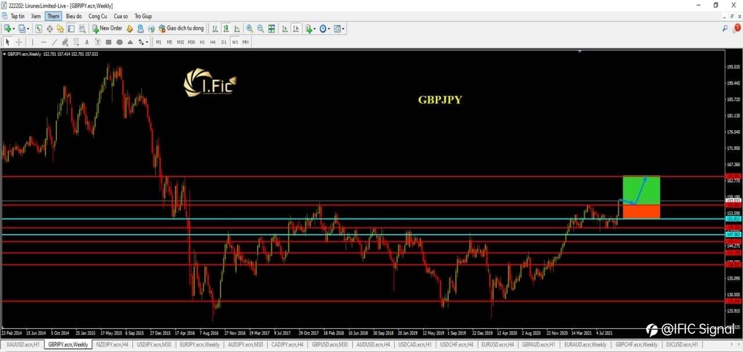The image size is (743, 352).
Task: Toggle Giao dich tu dong auto trading
Action: (x=181, y=28)
